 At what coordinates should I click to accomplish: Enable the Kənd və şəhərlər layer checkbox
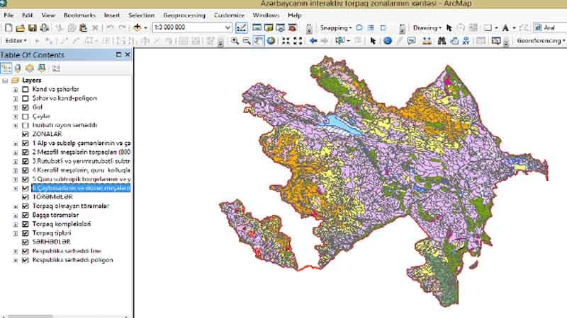coord(26,89)
